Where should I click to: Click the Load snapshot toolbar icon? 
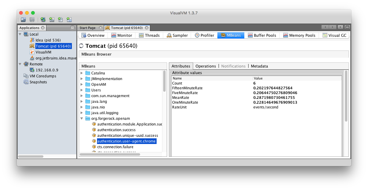[23, 20]
